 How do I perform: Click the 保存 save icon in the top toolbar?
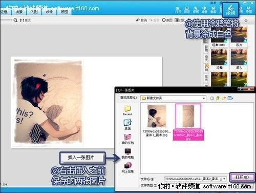click(x=187, y=10)
